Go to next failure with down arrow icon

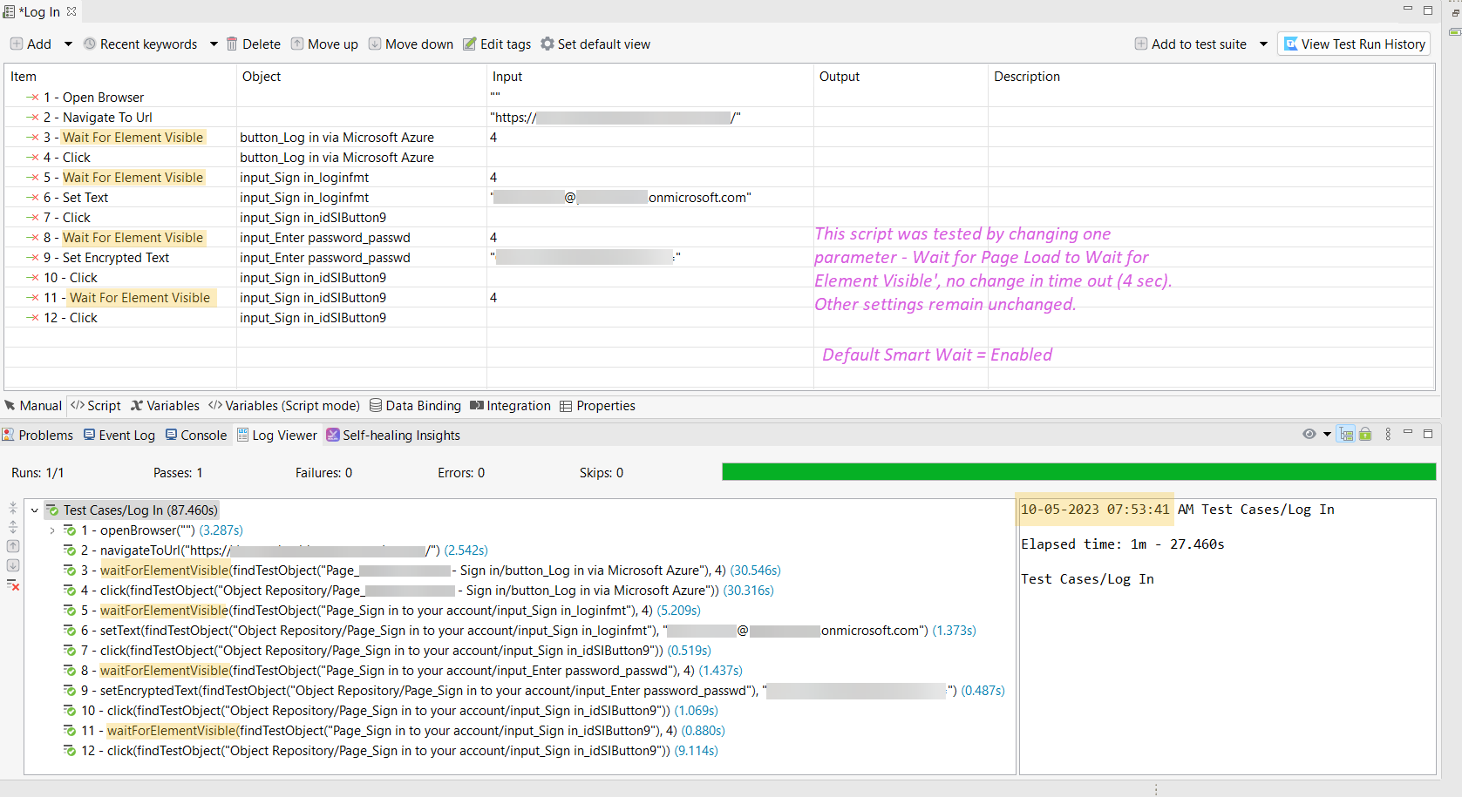tap(13, 565)
